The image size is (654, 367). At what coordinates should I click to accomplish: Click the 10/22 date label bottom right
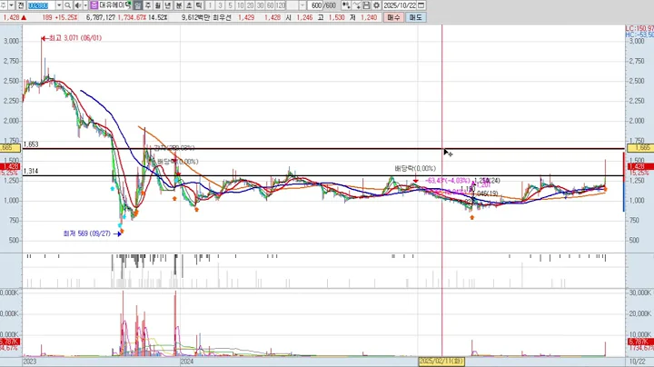click(637, 362)
